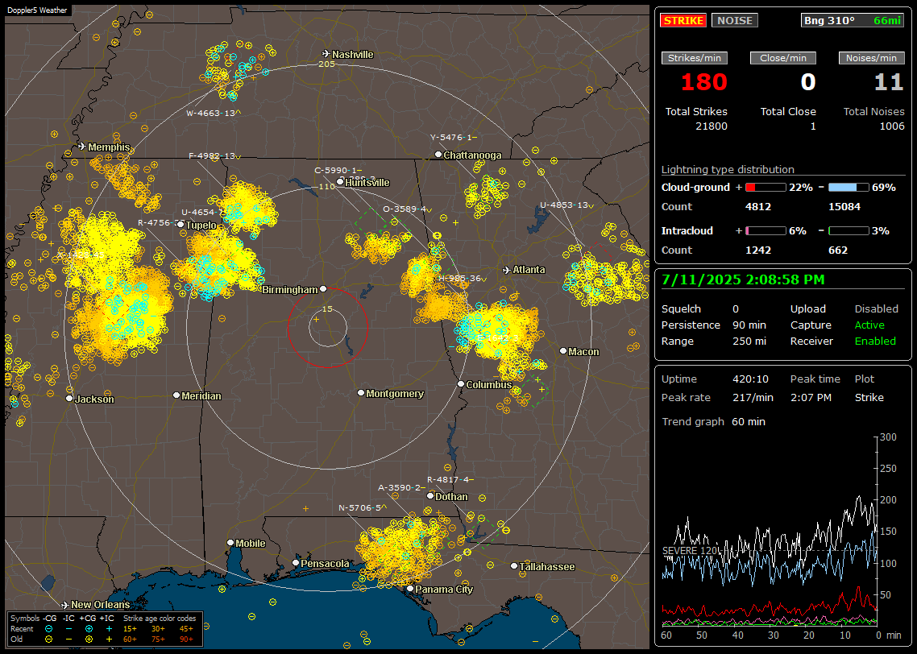Click the 205 range ring label
The width and height of the screenshot is (917, 654).
pyautogui.click(x=326, y=64)
